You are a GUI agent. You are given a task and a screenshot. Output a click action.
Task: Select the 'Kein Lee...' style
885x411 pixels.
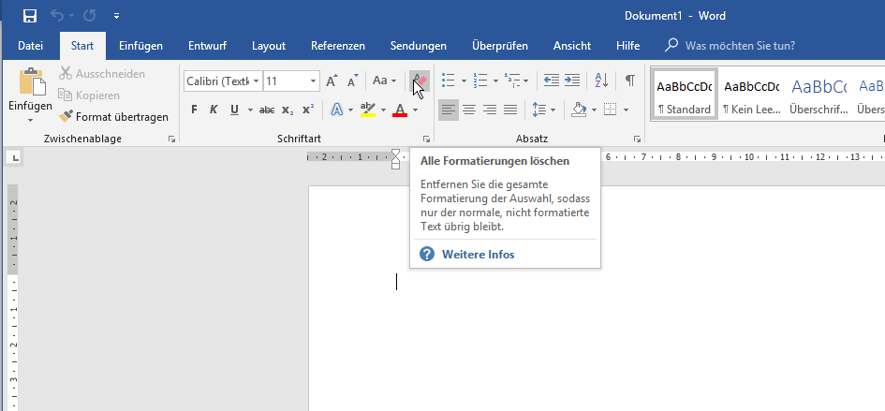752,94
